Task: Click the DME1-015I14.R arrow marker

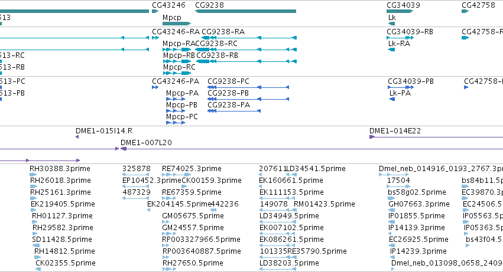Action: (x=77, y=137)
